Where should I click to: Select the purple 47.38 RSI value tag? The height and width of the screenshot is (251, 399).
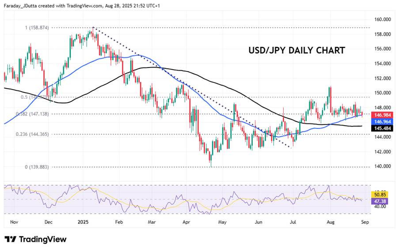[x=380, y=200]
